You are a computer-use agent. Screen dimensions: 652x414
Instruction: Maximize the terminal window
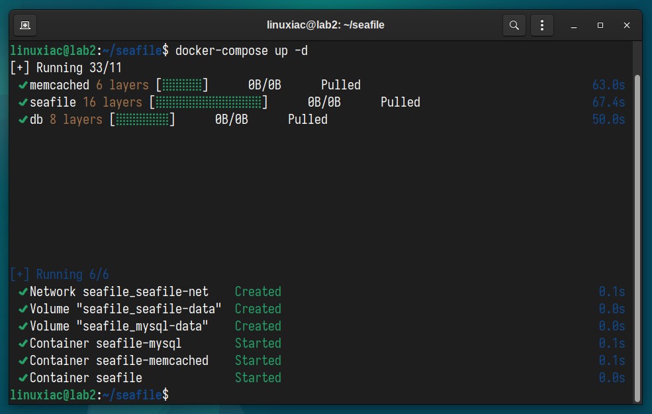(600, 25)
